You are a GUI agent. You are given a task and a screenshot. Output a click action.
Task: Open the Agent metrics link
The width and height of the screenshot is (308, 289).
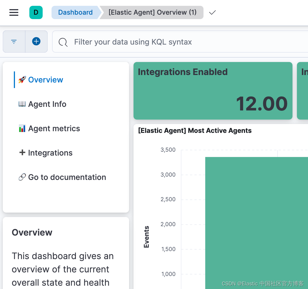54,128
